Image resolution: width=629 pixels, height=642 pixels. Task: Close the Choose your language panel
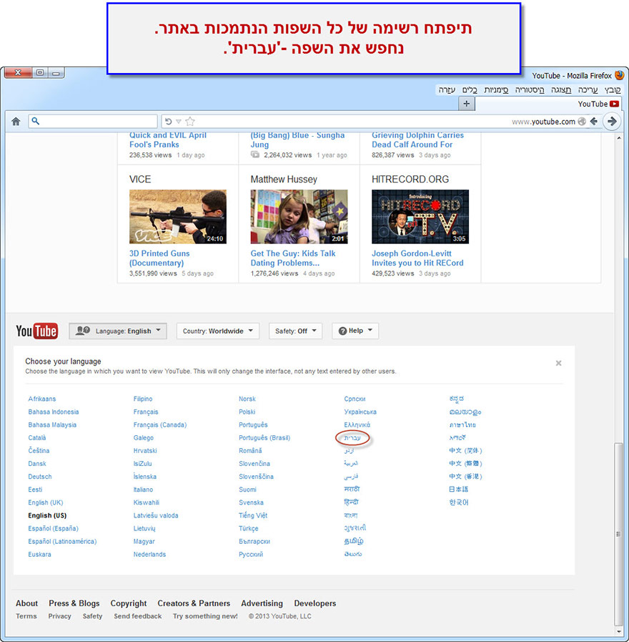(558, 364)
